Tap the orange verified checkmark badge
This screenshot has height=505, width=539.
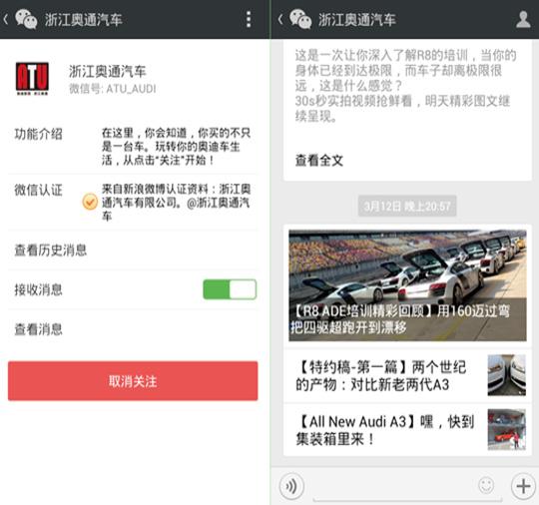click(90, 202)
